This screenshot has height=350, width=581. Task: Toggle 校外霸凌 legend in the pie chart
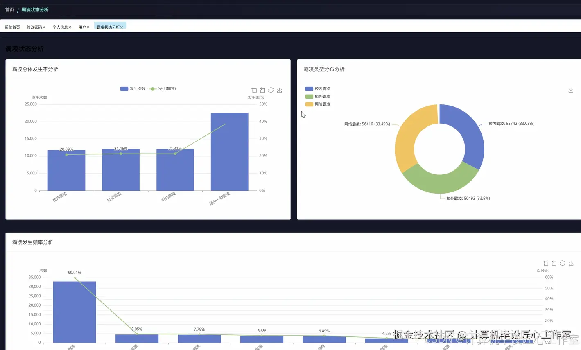(x=318, y=97)
